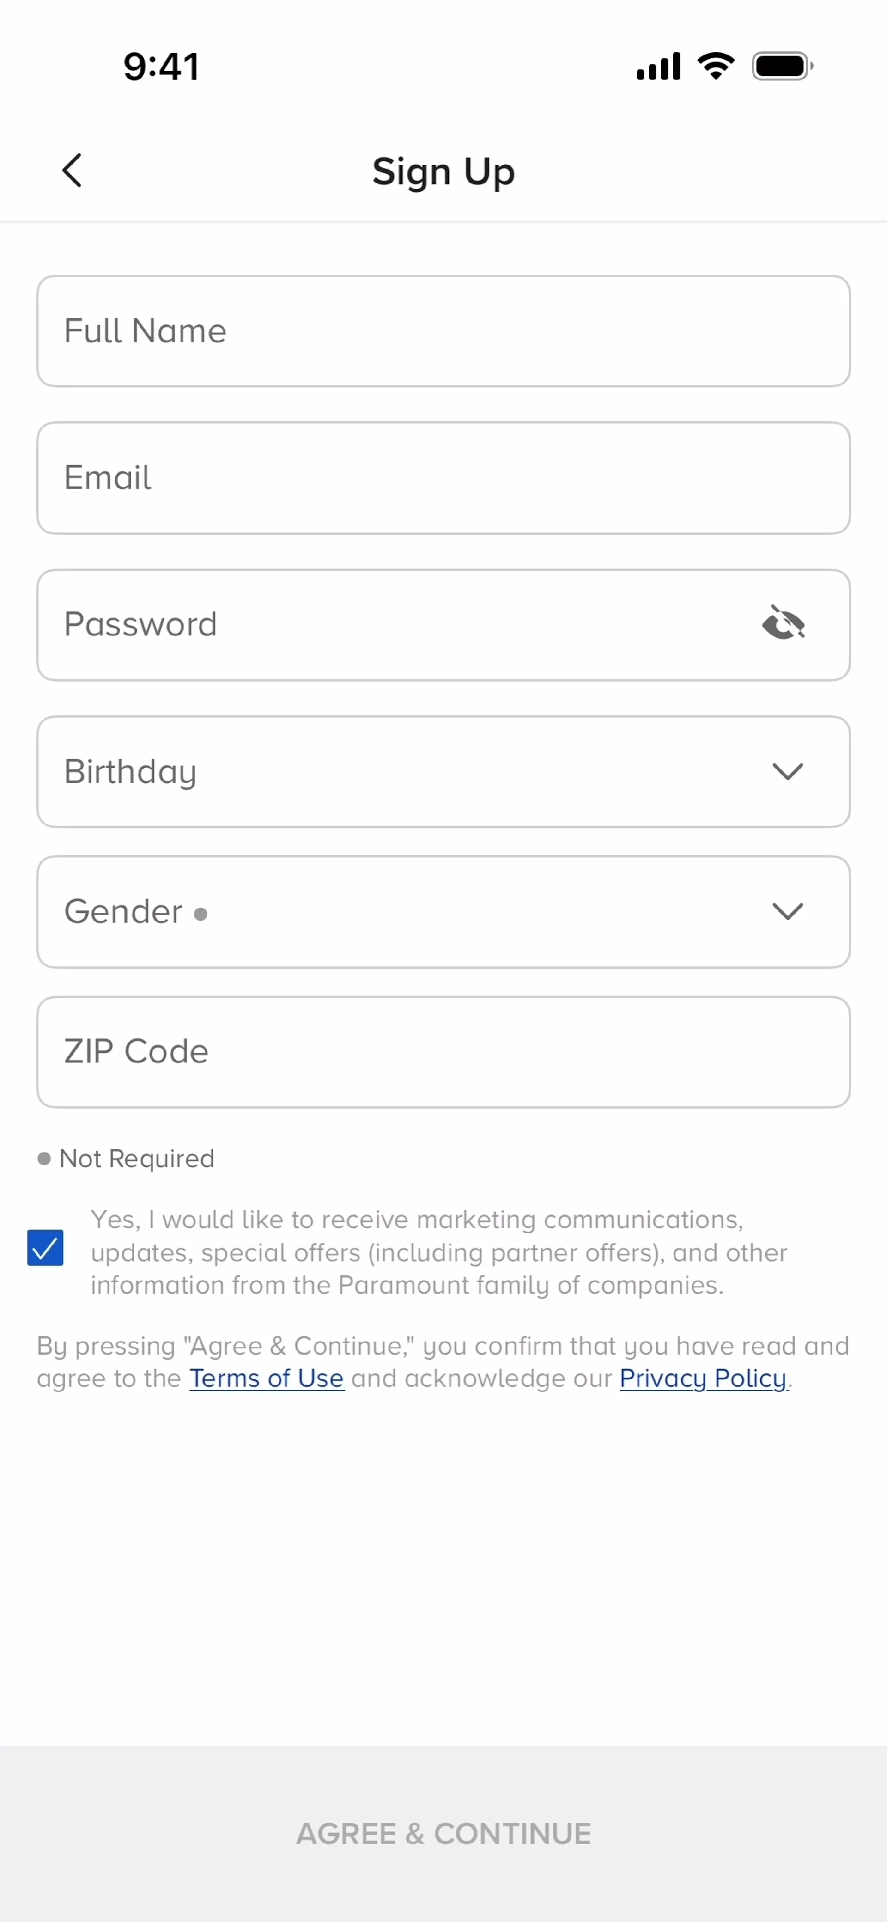This screenshot has width=887, height=1922.
Task: Tap the cellular signal bars icon
Action: coord(658,66)
